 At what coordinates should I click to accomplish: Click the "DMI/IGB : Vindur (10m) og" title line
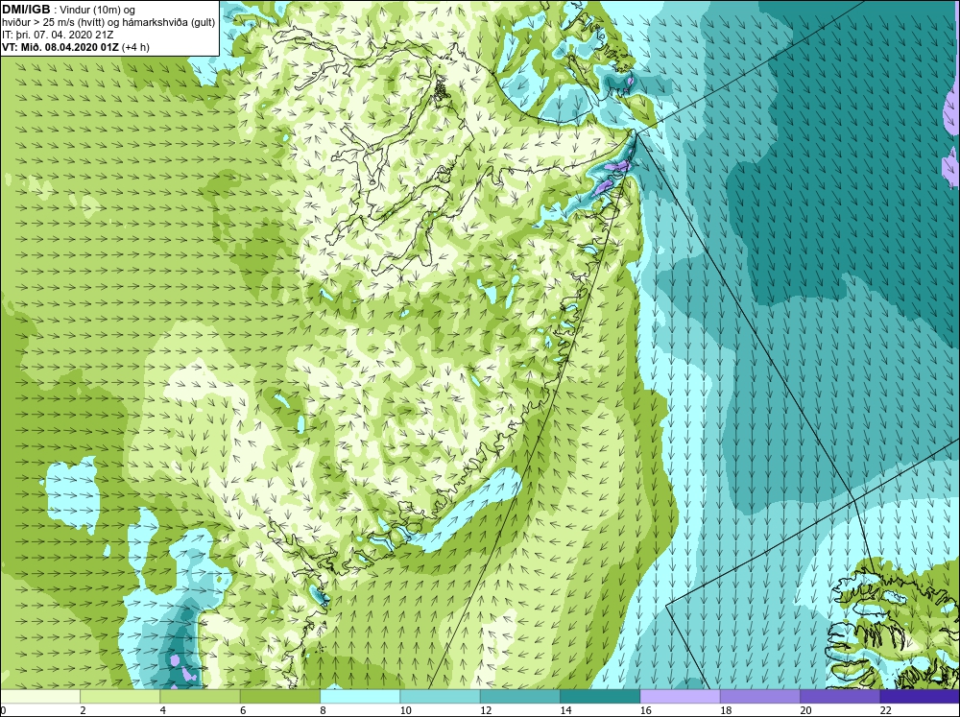tap(68, 10)
